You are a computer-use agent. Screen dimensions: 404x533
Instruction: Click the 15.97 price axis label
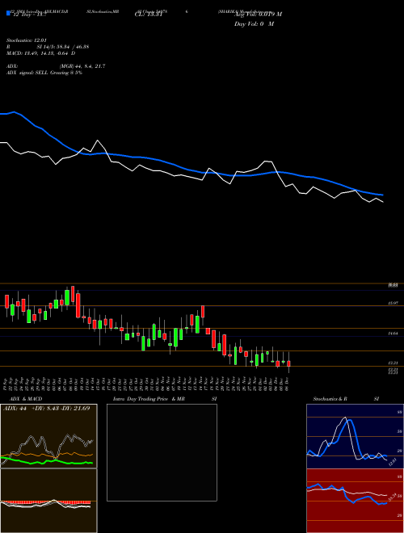point(393,303)
